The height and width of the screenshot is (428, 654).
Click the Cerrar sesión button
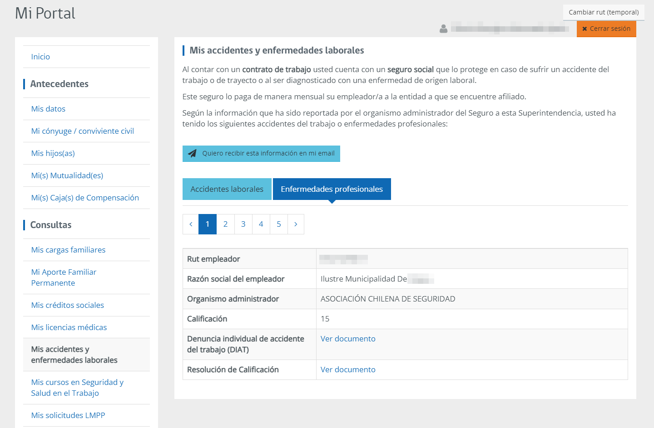click(x=606, y=29)
